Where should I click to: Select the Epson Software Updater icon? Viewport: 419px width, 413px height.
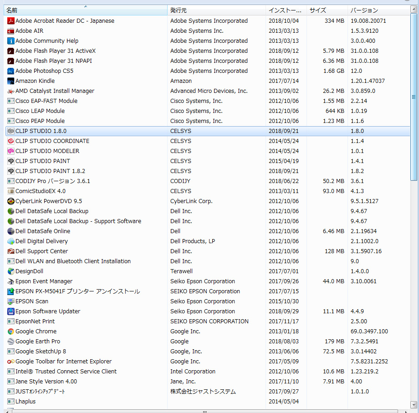(11, 311)
